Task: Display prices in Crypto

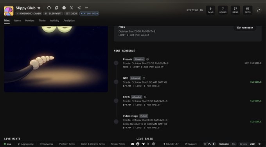Action: pyautogui.click(x=243, y=144)
